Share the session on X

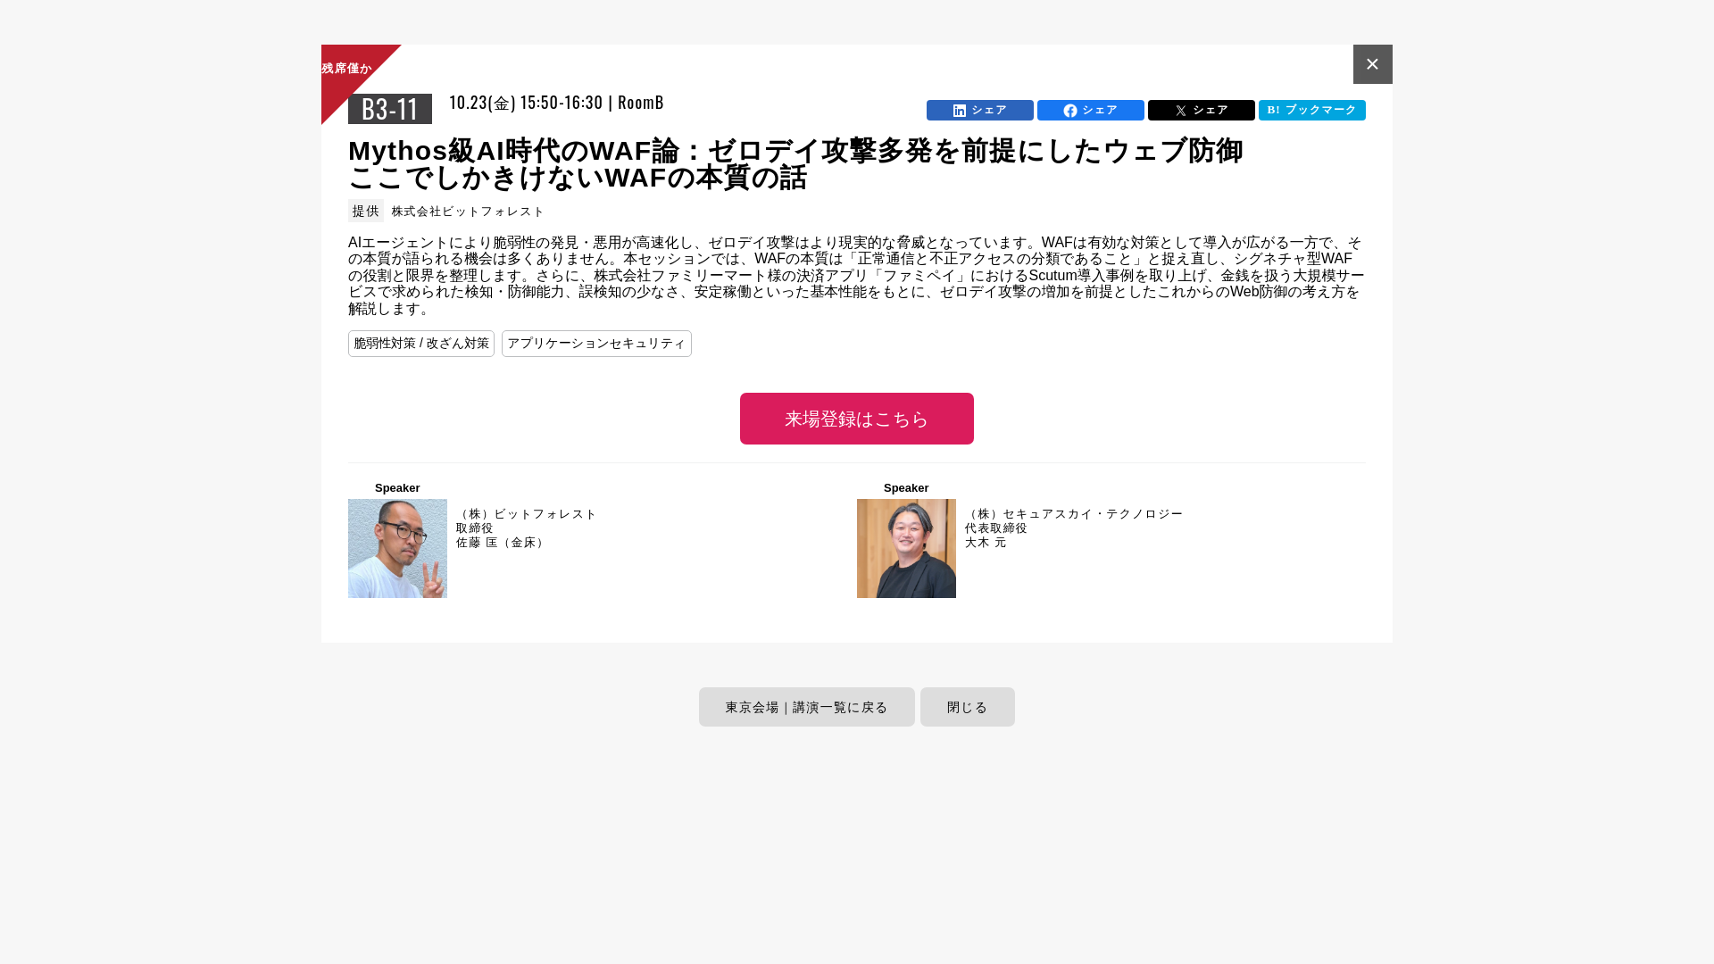coord(1201,110)
